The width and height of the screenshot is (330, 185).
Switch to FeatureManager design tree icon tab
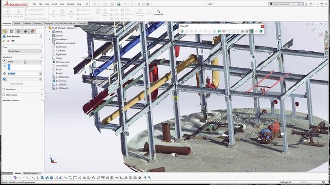[x=5, y=31]
